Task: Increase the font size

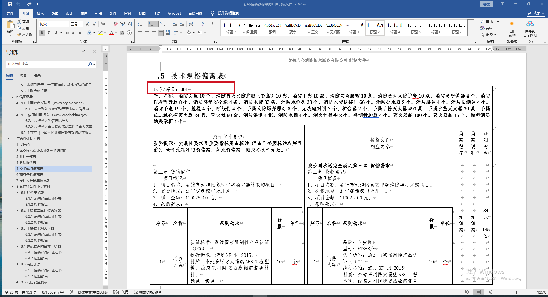Action: click(87, 24)
